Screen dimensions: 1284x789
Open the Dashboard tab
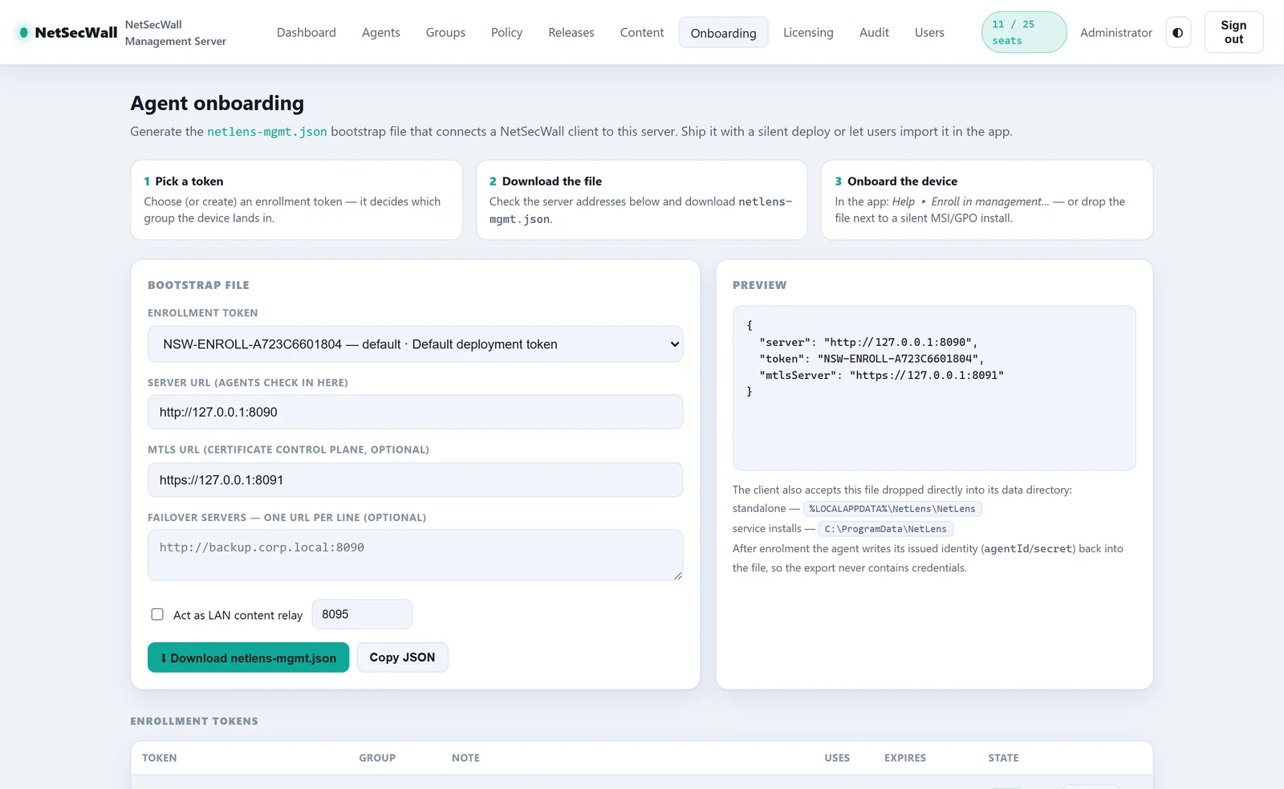307,33
